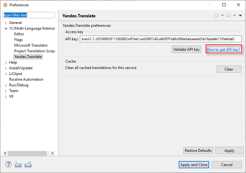The image size is (246, 173).
Task: Click the import preferences icon
Action: (18, 164)
